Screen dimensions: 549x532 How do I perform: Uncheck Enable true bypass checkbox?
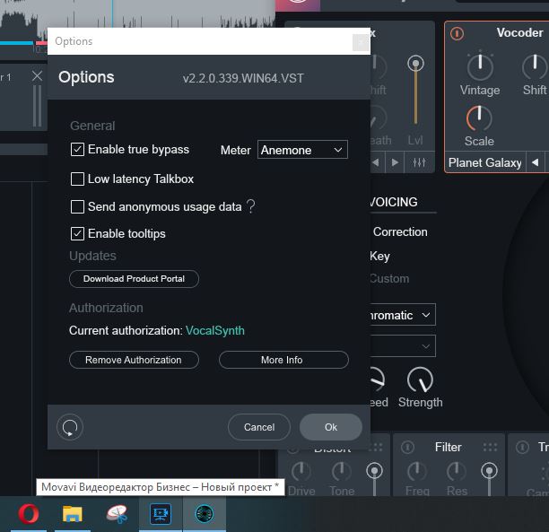point(78,150)
